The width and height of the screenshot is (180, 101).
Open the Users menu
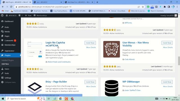click(x=7, y=69)
